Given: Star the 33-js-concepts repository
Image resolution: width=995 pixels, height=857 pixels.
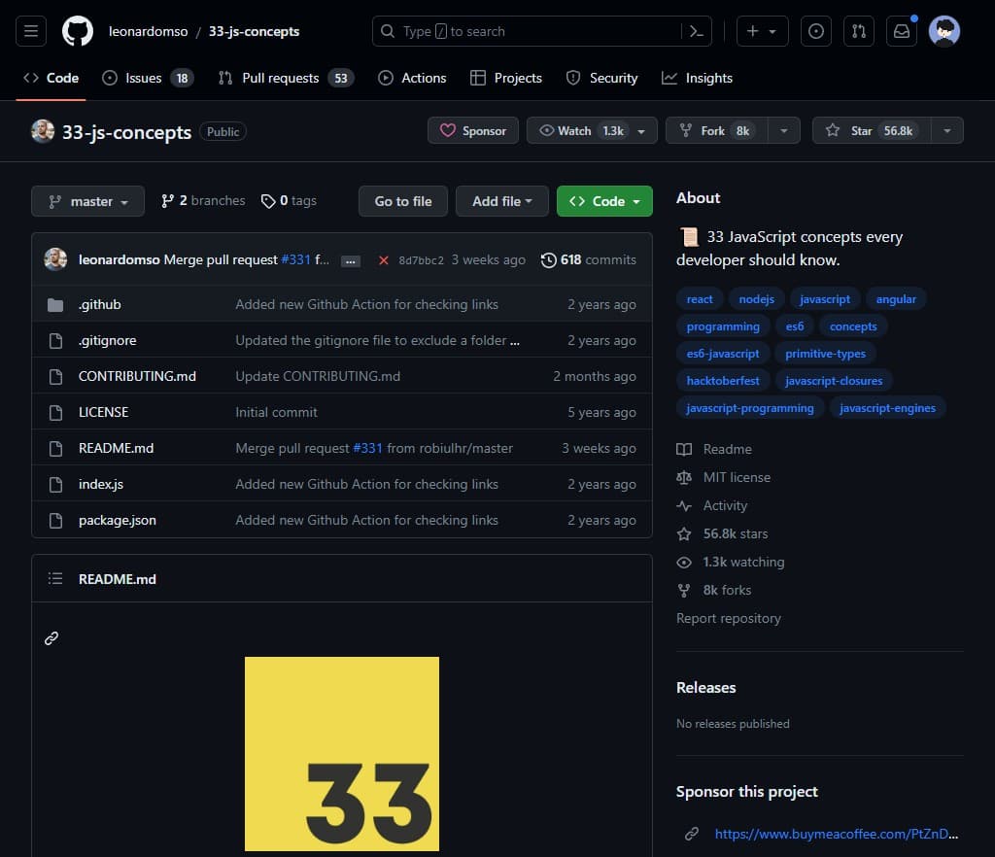Looking at the screenshot, I should [x=870, y=130].
